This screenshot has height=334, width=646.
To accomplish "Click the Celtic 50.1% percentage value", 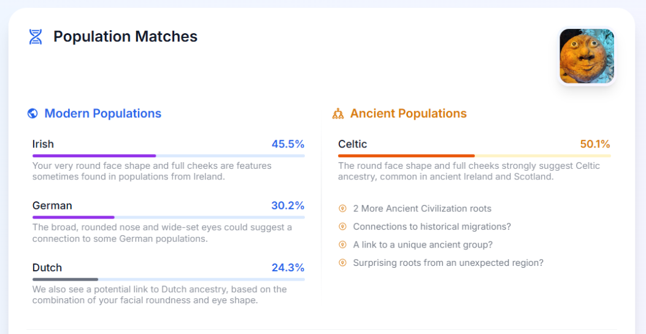I will tap(594, 144).
